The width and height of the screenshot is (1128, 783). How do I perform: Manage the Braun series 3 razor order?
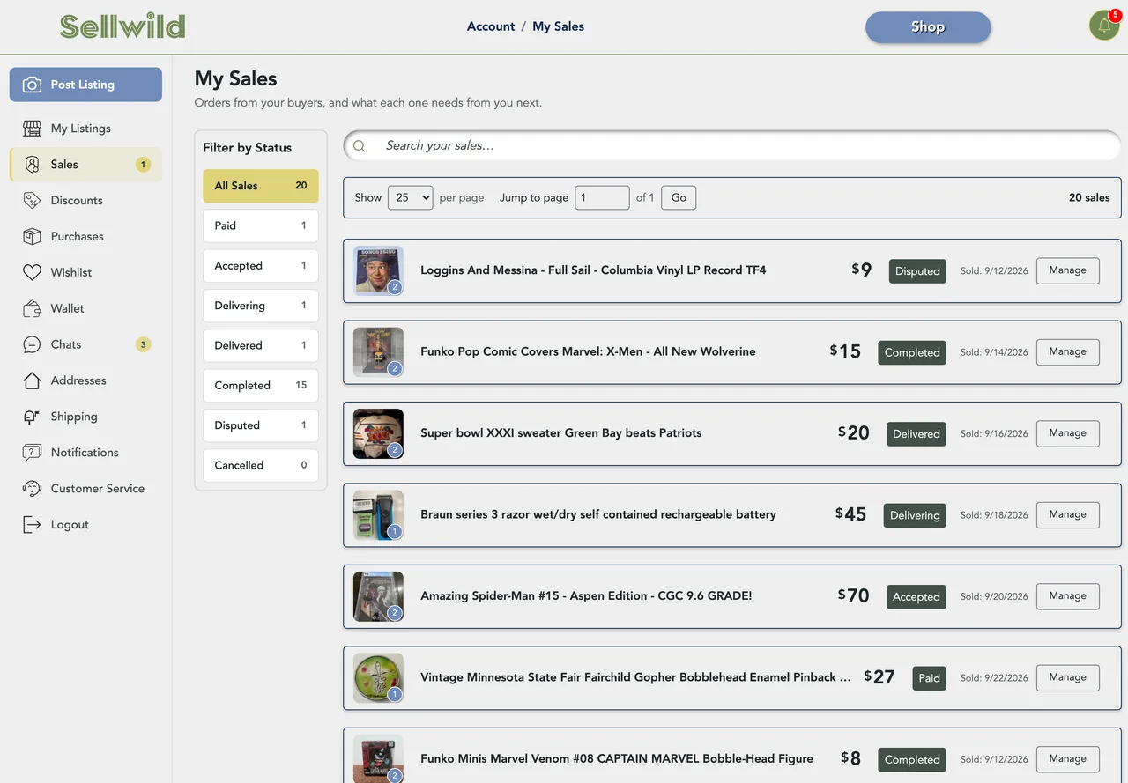click(x=1067, y=514)
